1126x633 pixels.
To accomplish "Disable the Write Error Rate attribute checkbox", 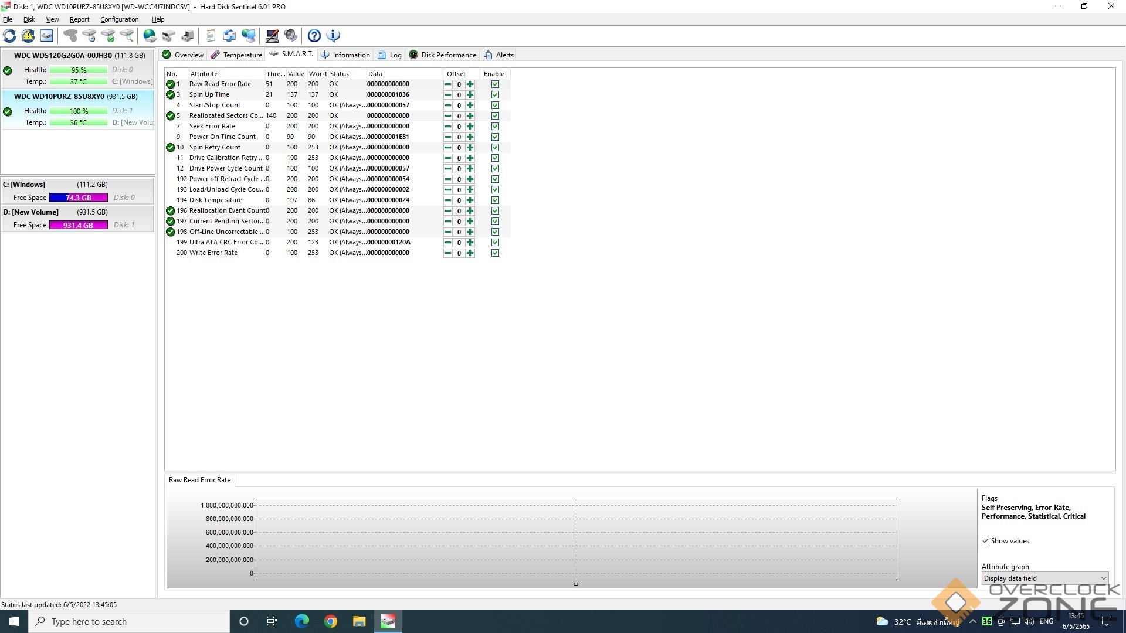I will (495, 253).
